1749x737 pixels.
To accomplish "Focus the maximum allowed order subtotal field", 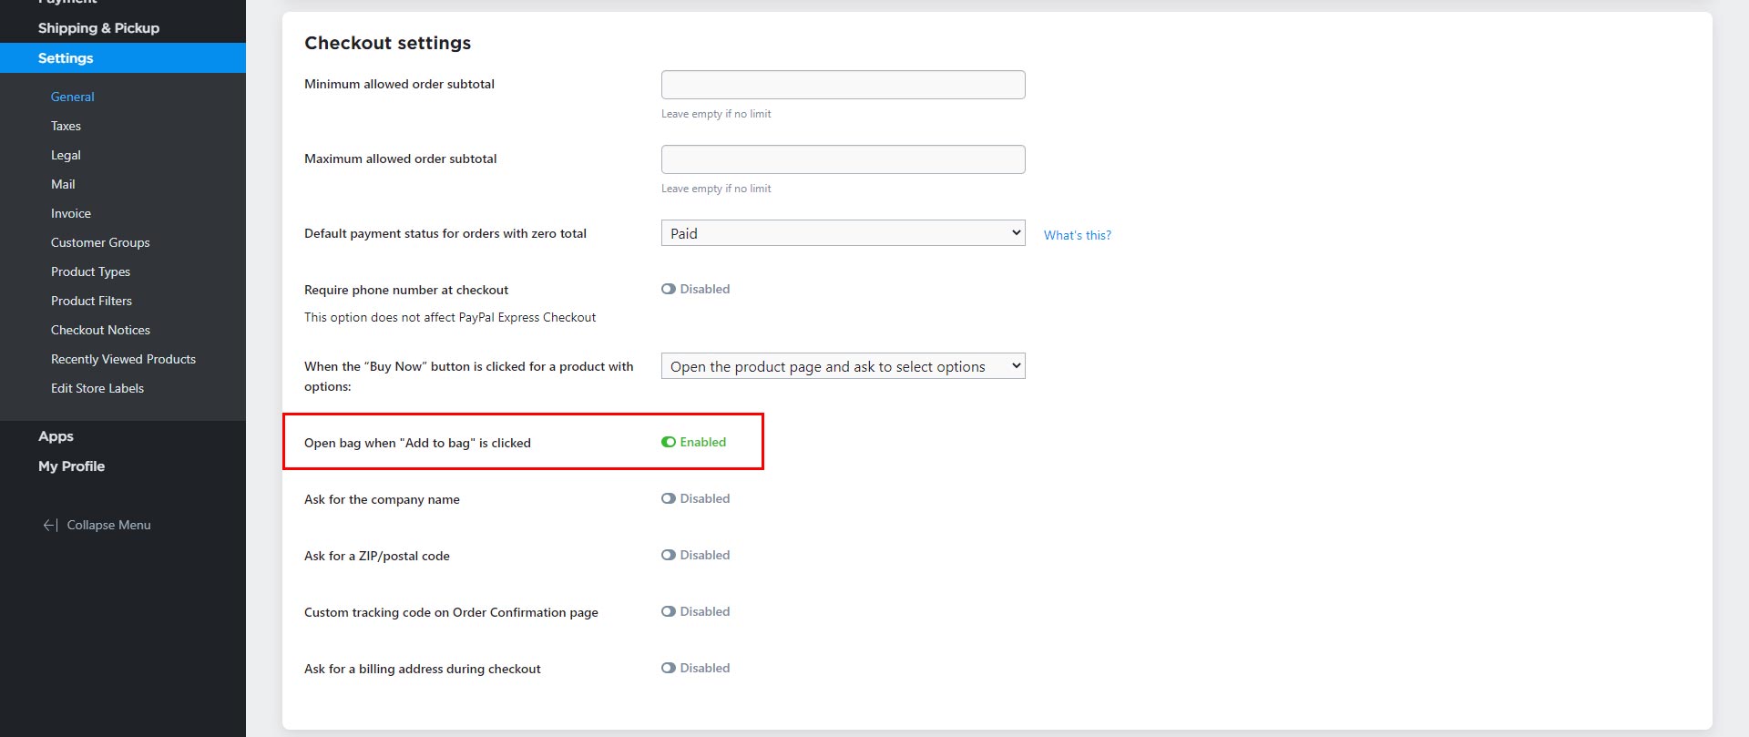I will pos(843,159).
